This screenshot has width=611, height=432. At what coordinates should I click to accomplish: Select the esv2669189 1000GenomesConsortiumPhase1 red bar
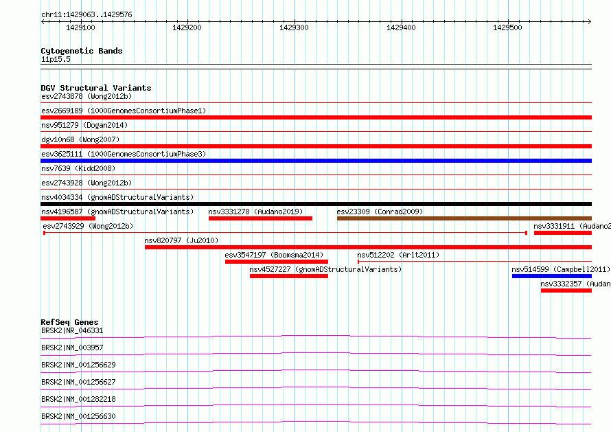[316, 117]
